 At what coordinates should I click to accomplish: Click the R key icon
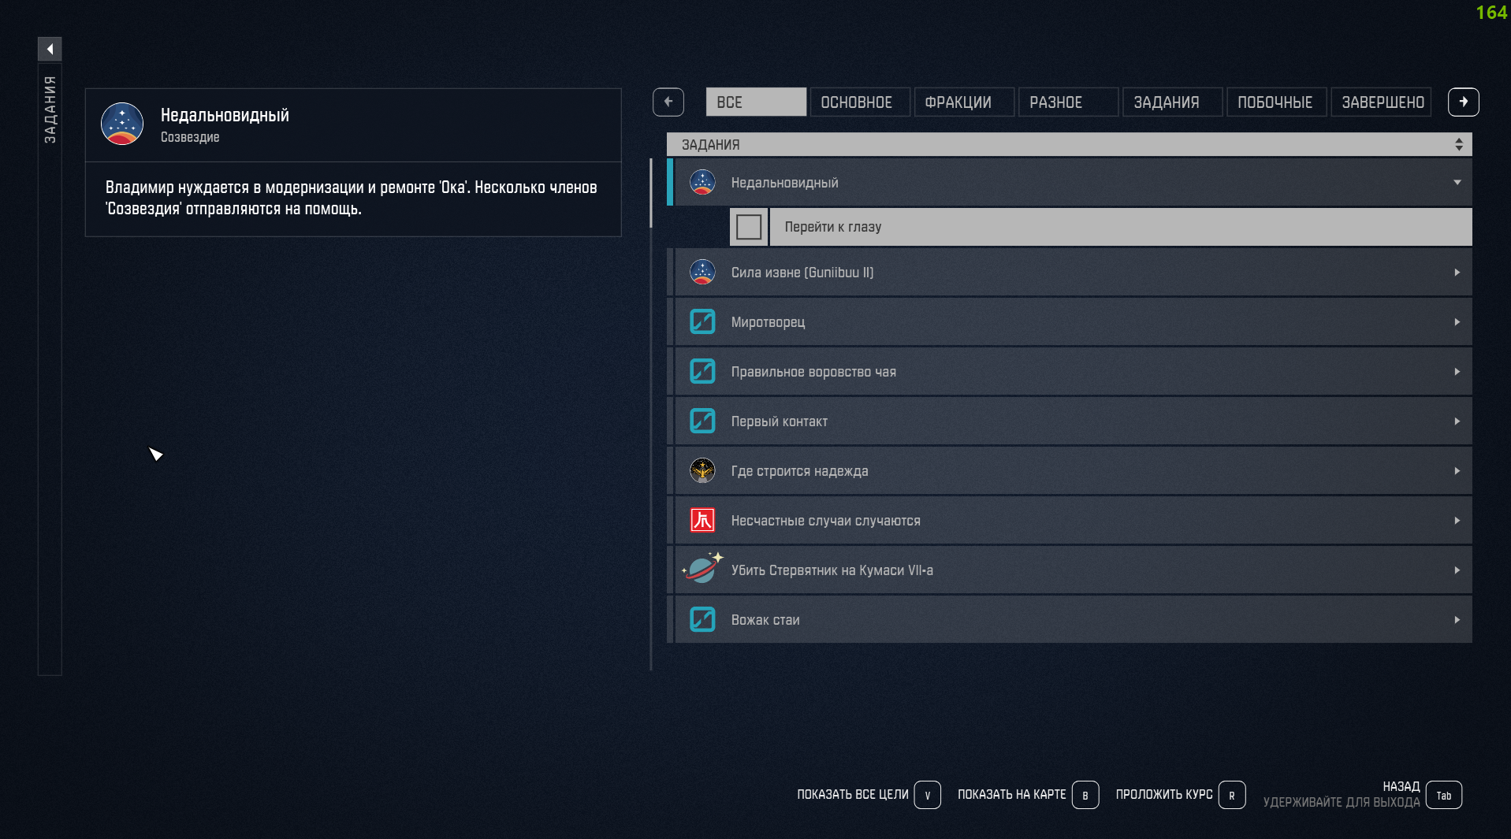(1232, 795)
